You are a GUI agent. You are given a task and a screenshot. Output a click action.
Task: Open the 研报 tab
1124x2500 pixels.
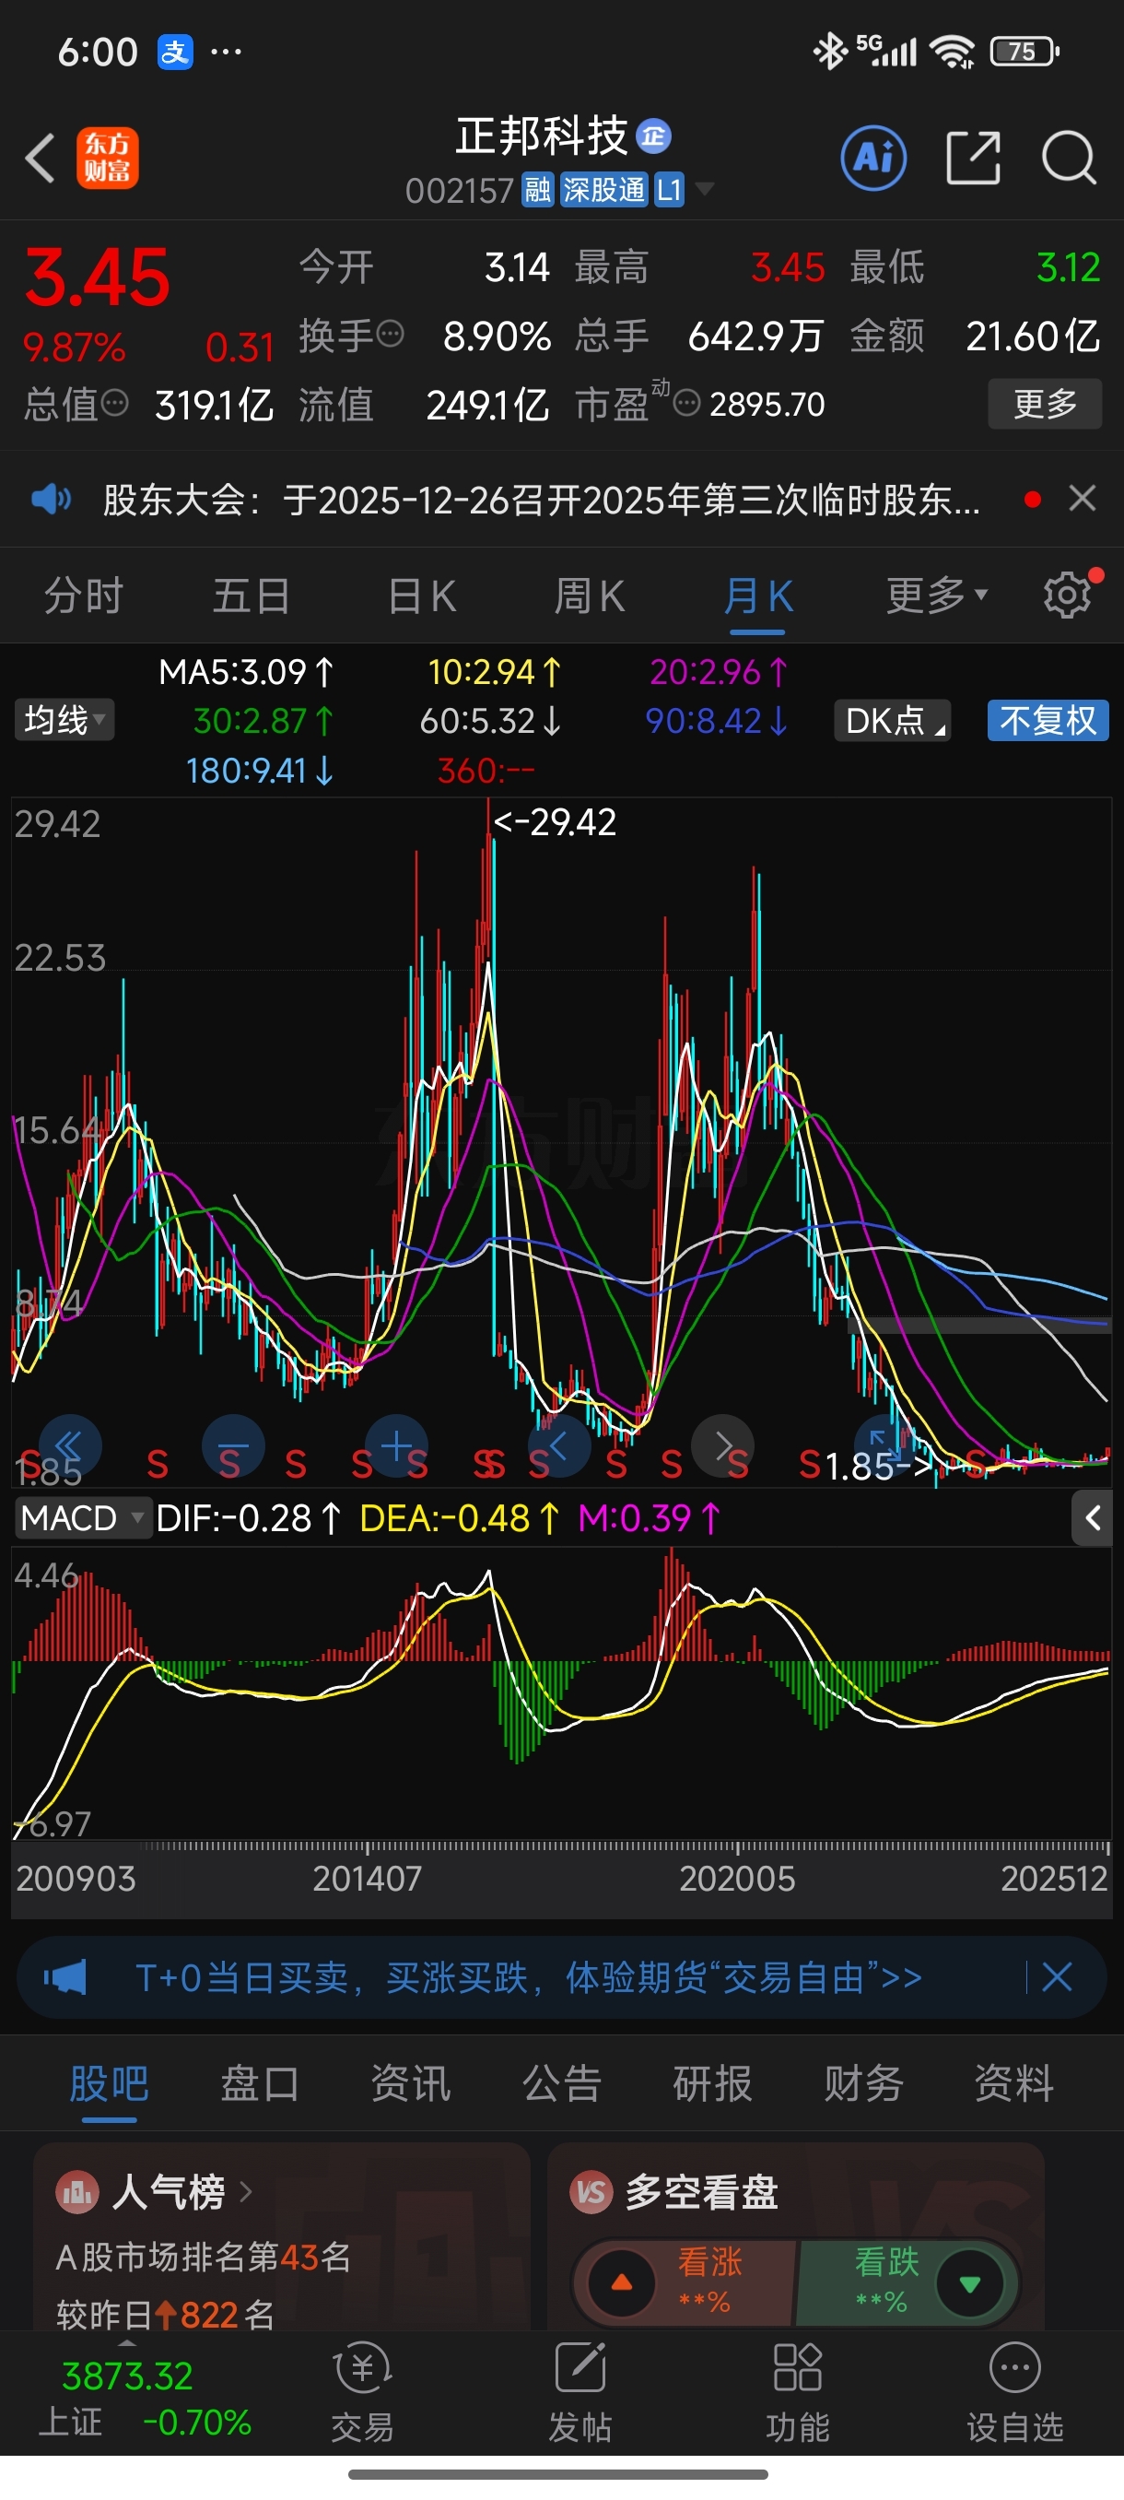[712, 2082]
